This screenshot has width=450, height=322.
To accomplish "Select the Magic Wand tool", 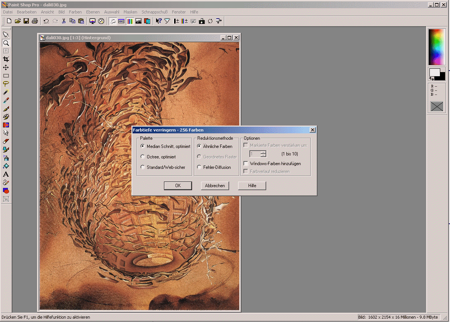I will click(6, 92).
